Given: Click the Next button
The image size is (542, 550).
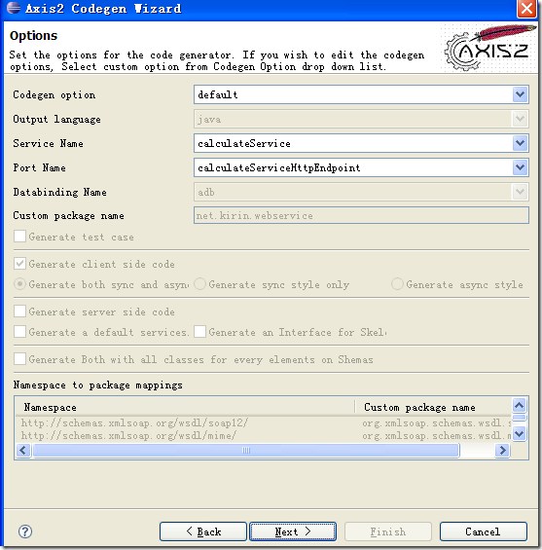Looking at the screenshot, I should tap(293, 532).
